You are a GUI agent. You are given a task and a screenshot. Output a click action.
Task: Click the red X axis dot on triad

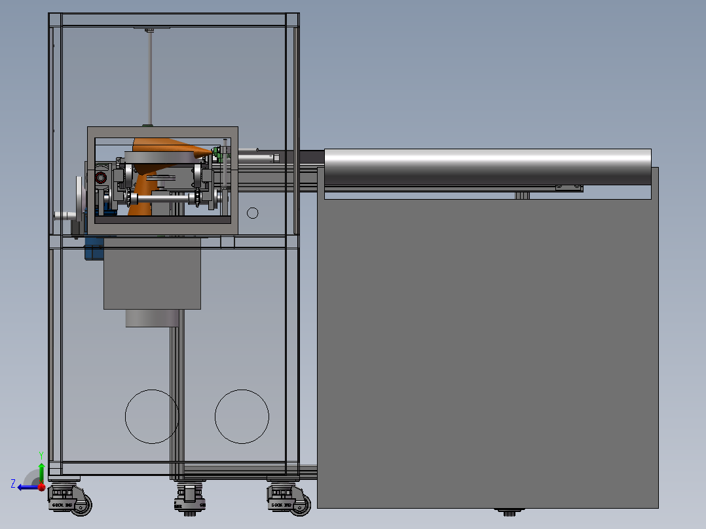point(41,487)
